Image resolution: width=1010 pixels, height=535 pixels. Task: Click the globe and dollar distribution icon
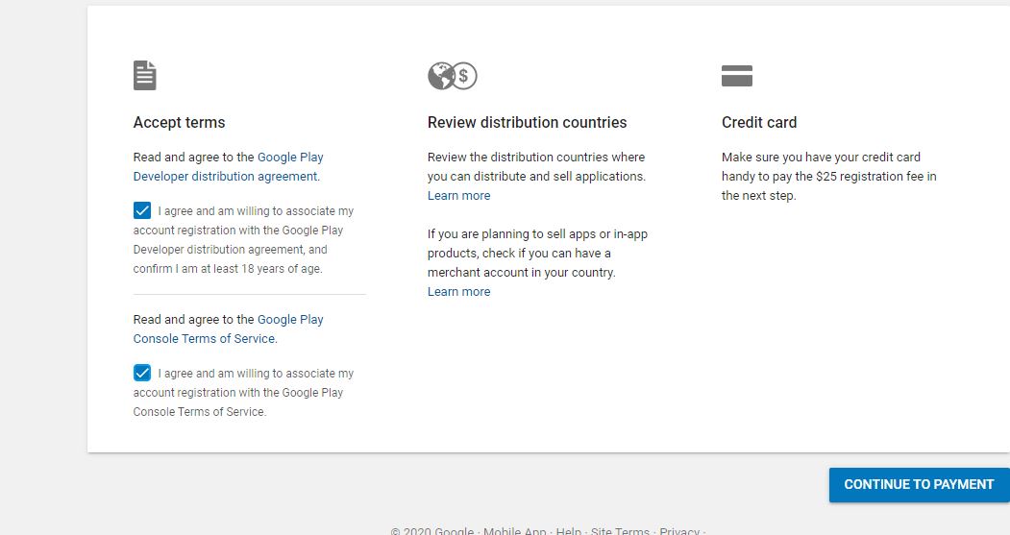[x=453, y=76]
